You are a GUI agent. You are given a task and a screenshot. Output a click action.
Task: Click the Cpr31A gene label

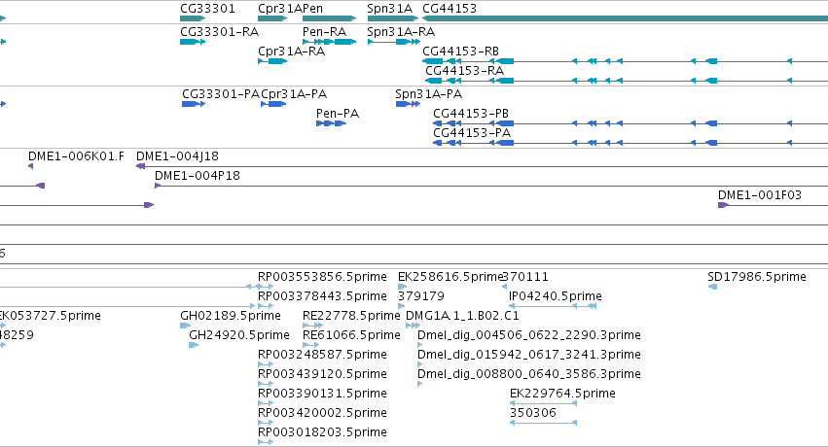tap(280, 9)
